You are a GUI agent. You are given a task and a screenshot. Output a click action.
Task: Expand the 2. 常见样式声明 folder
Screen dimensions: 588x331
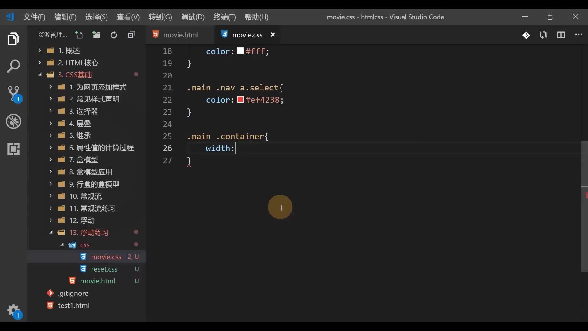pos(51,99)
